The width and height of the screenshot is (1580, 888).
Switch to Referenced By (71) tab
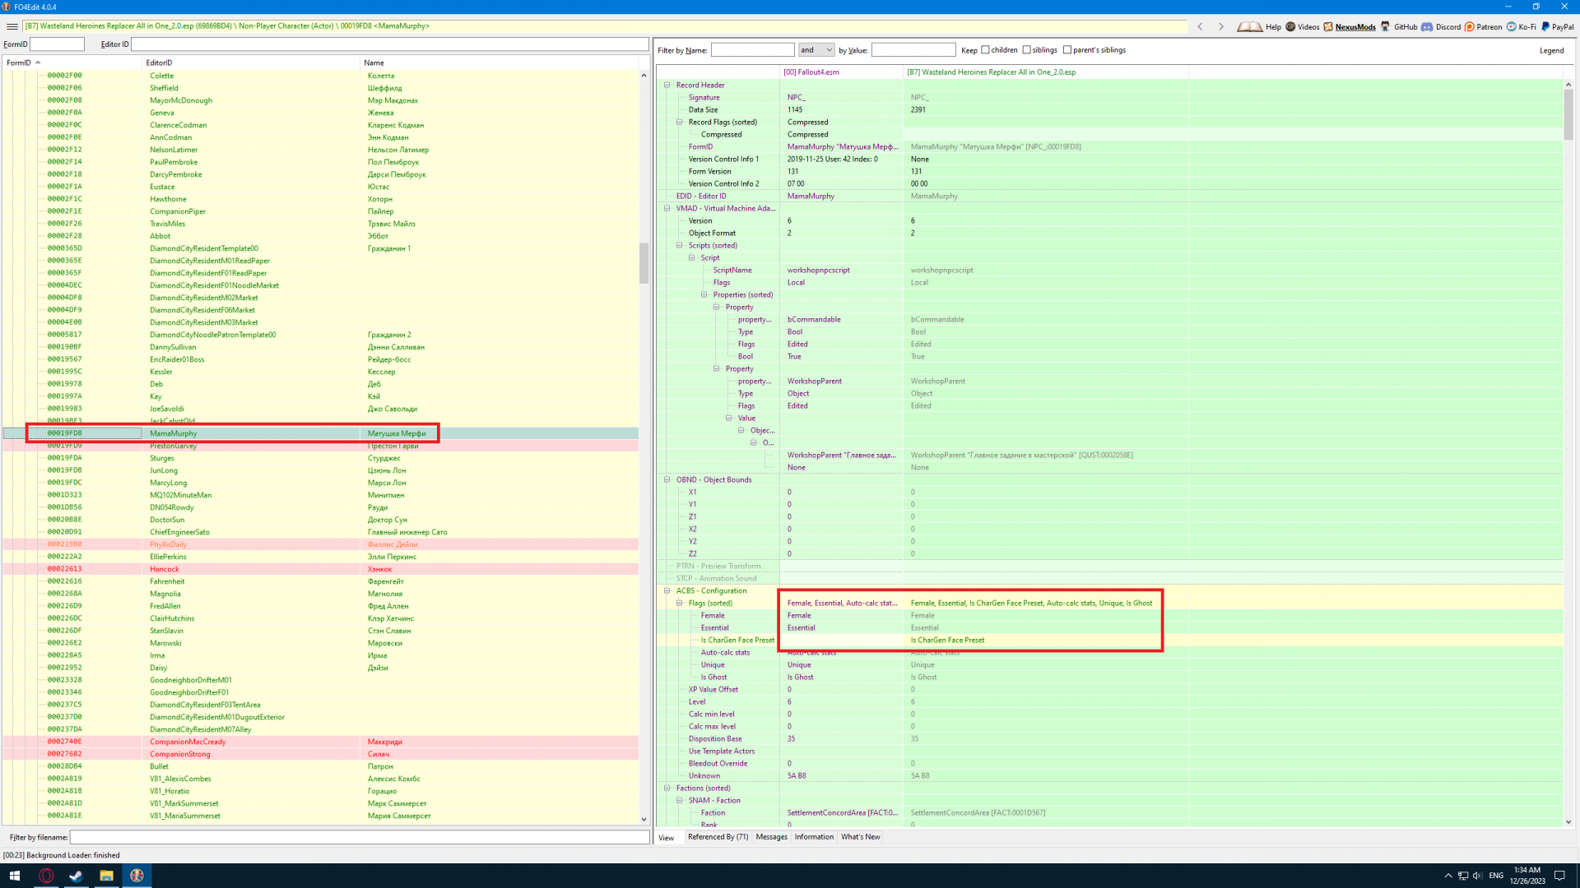tap(718, 837)
